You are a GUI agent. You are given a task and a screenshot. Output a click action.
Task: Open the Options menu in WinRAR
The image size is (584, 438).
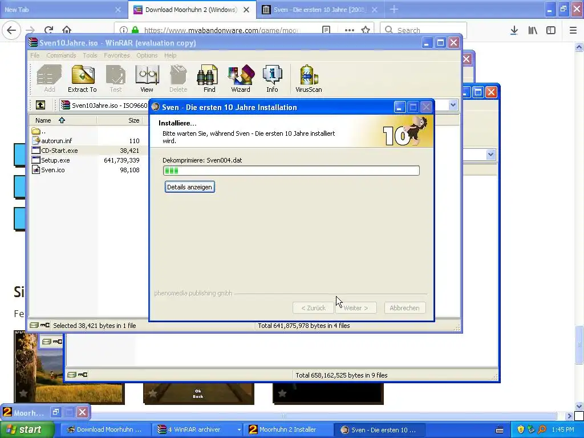click(x=147, y=55)
